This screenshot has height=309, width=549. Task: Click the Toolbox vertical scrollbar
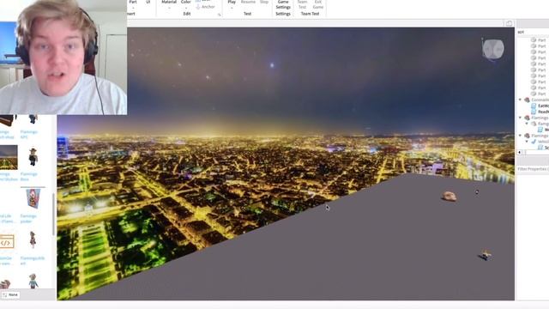[x=53, y=214]
